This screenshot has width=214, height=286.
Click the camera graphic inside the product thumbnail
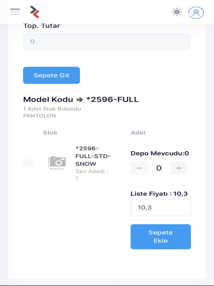pos(57,161)
